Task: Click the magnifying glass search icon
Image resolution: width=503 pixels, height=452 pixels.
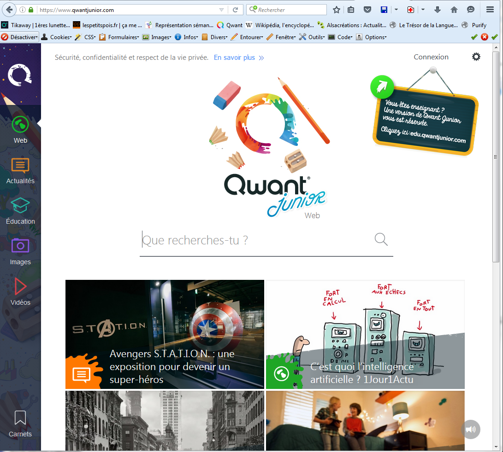Action: [x=381, y=239]
